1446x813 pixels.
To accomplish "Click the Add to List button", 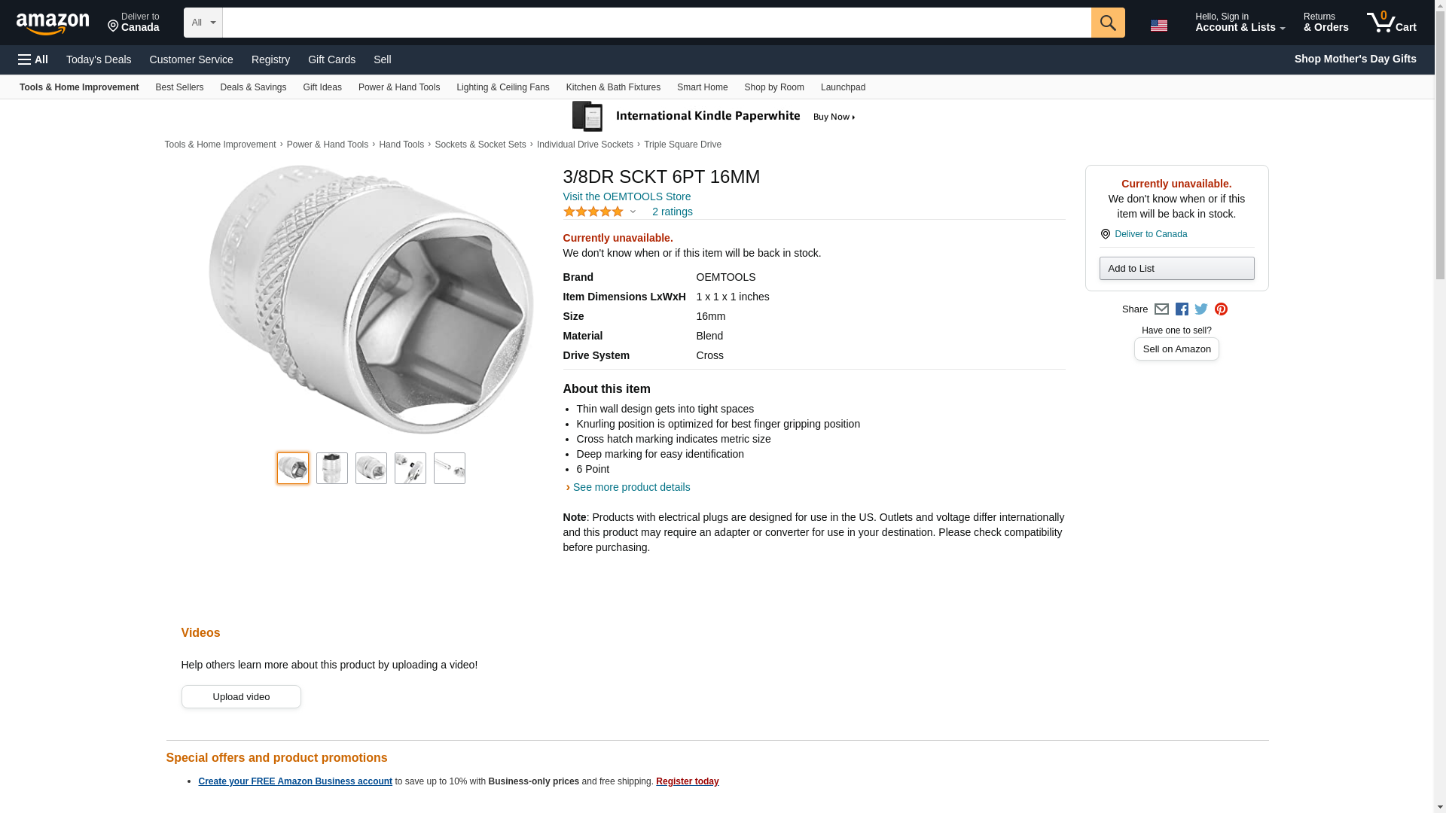I will click(x=1176, y=269).
